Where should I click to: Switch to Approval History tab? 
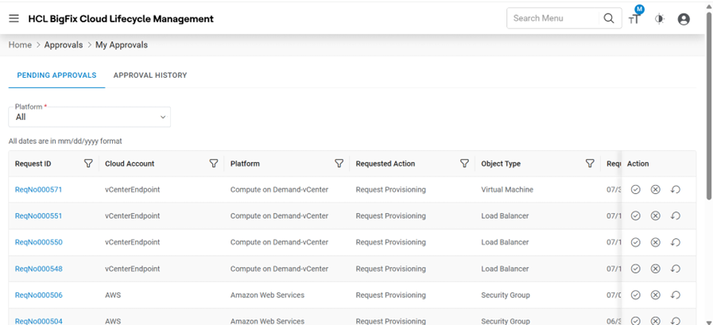150,75
